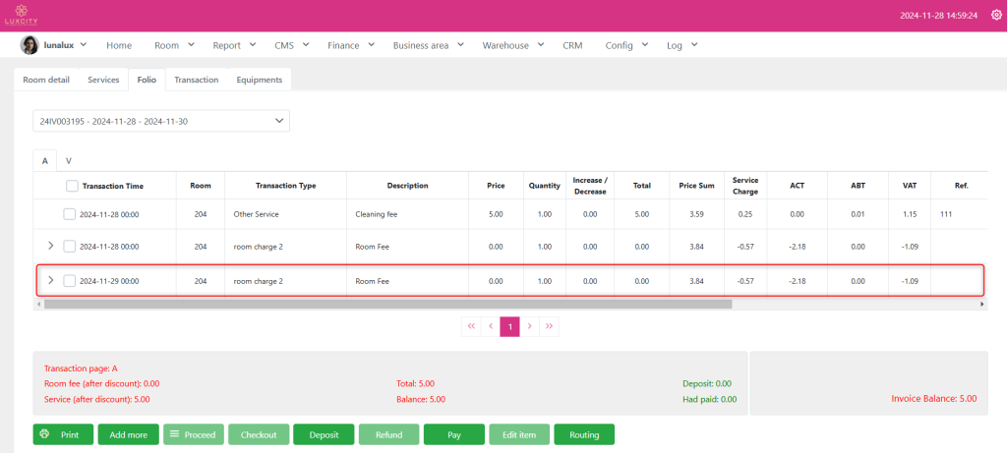Check the Cleaning fee row checkbox

click(x=70, y=213)
